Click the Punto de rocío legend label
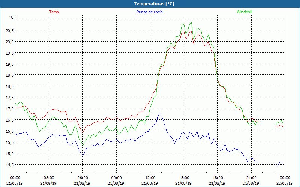Viewport: 300px width, 187px height. [149, 12]
